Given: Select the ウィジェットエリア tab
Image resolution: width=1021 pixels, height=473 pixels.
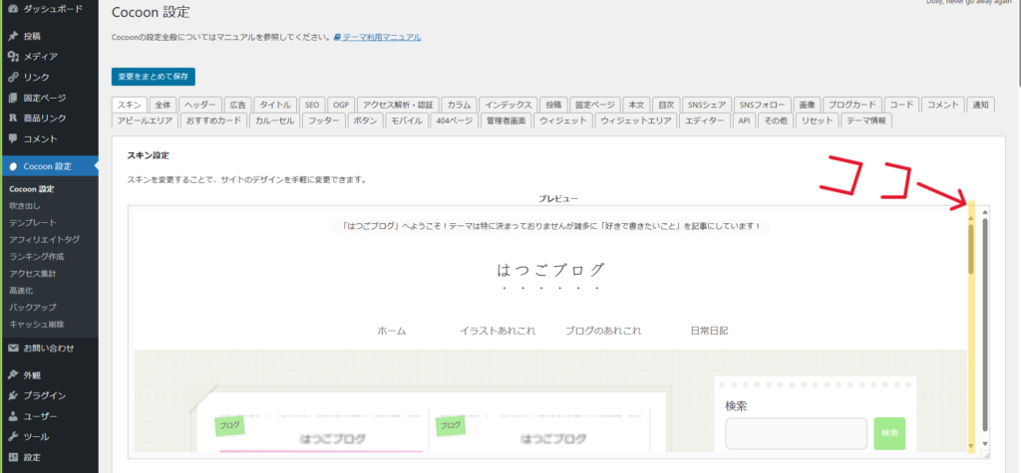Looking at the screenshot, I should [x=635, y=120].
